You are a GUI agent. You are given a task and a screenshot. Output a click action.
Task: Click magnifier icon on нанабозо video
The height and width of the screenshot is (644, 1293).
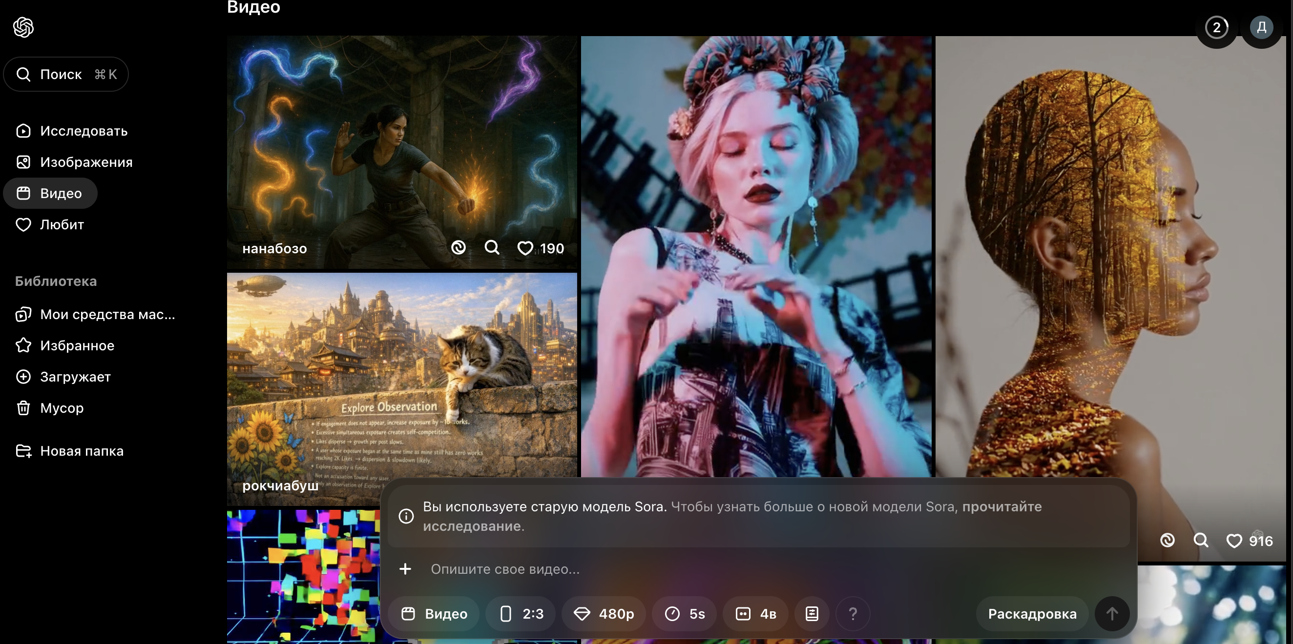(x=492, y=248)
